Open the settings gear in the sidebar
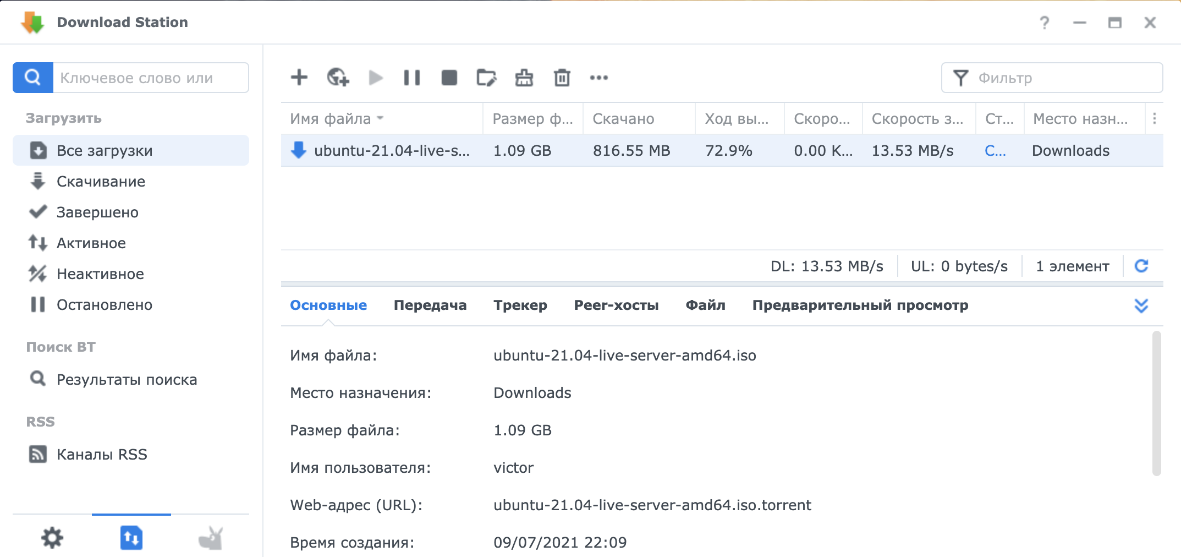 click(x=52, y=538)
